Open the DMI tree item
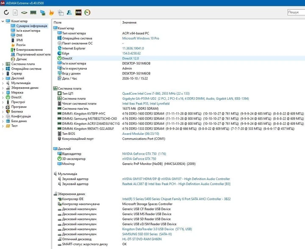 (x=19, y=36)
